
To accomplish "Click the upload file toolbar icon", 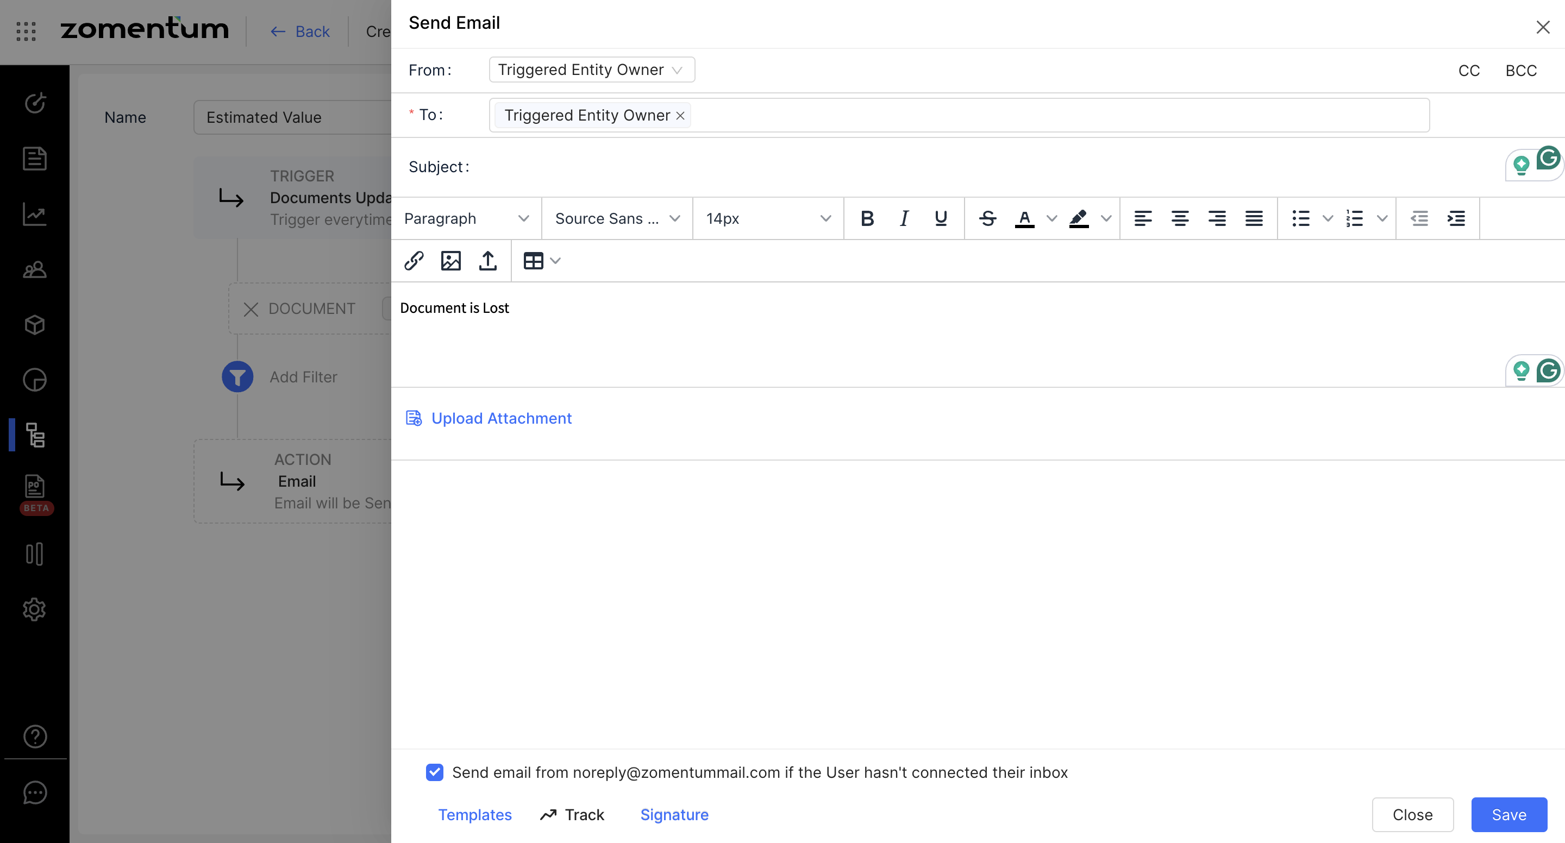I will tap(488, 261).
